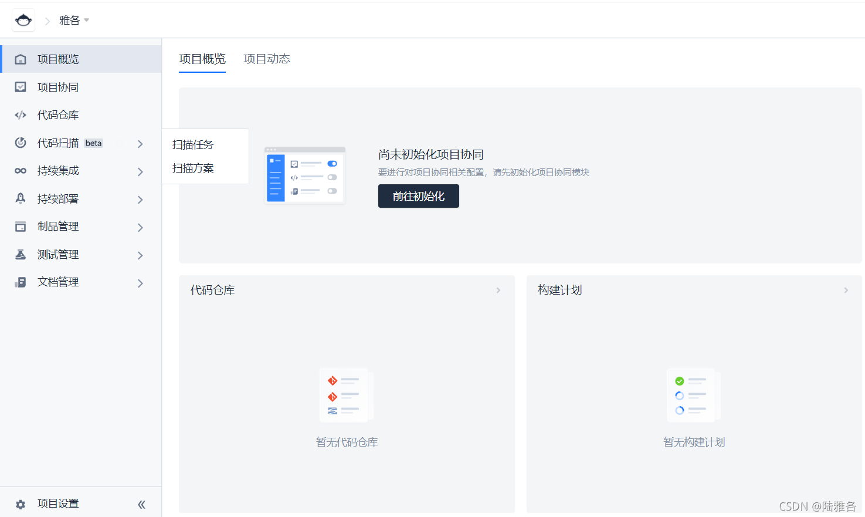Open the 雅各 project dropdown
Screen dimensions: 865x517
(74, 21)
